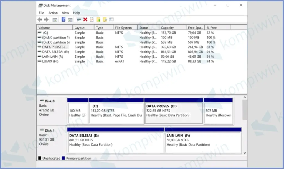284x169 pixels.
Task: Click the blue Help toolbar icon
Action: 64,19
